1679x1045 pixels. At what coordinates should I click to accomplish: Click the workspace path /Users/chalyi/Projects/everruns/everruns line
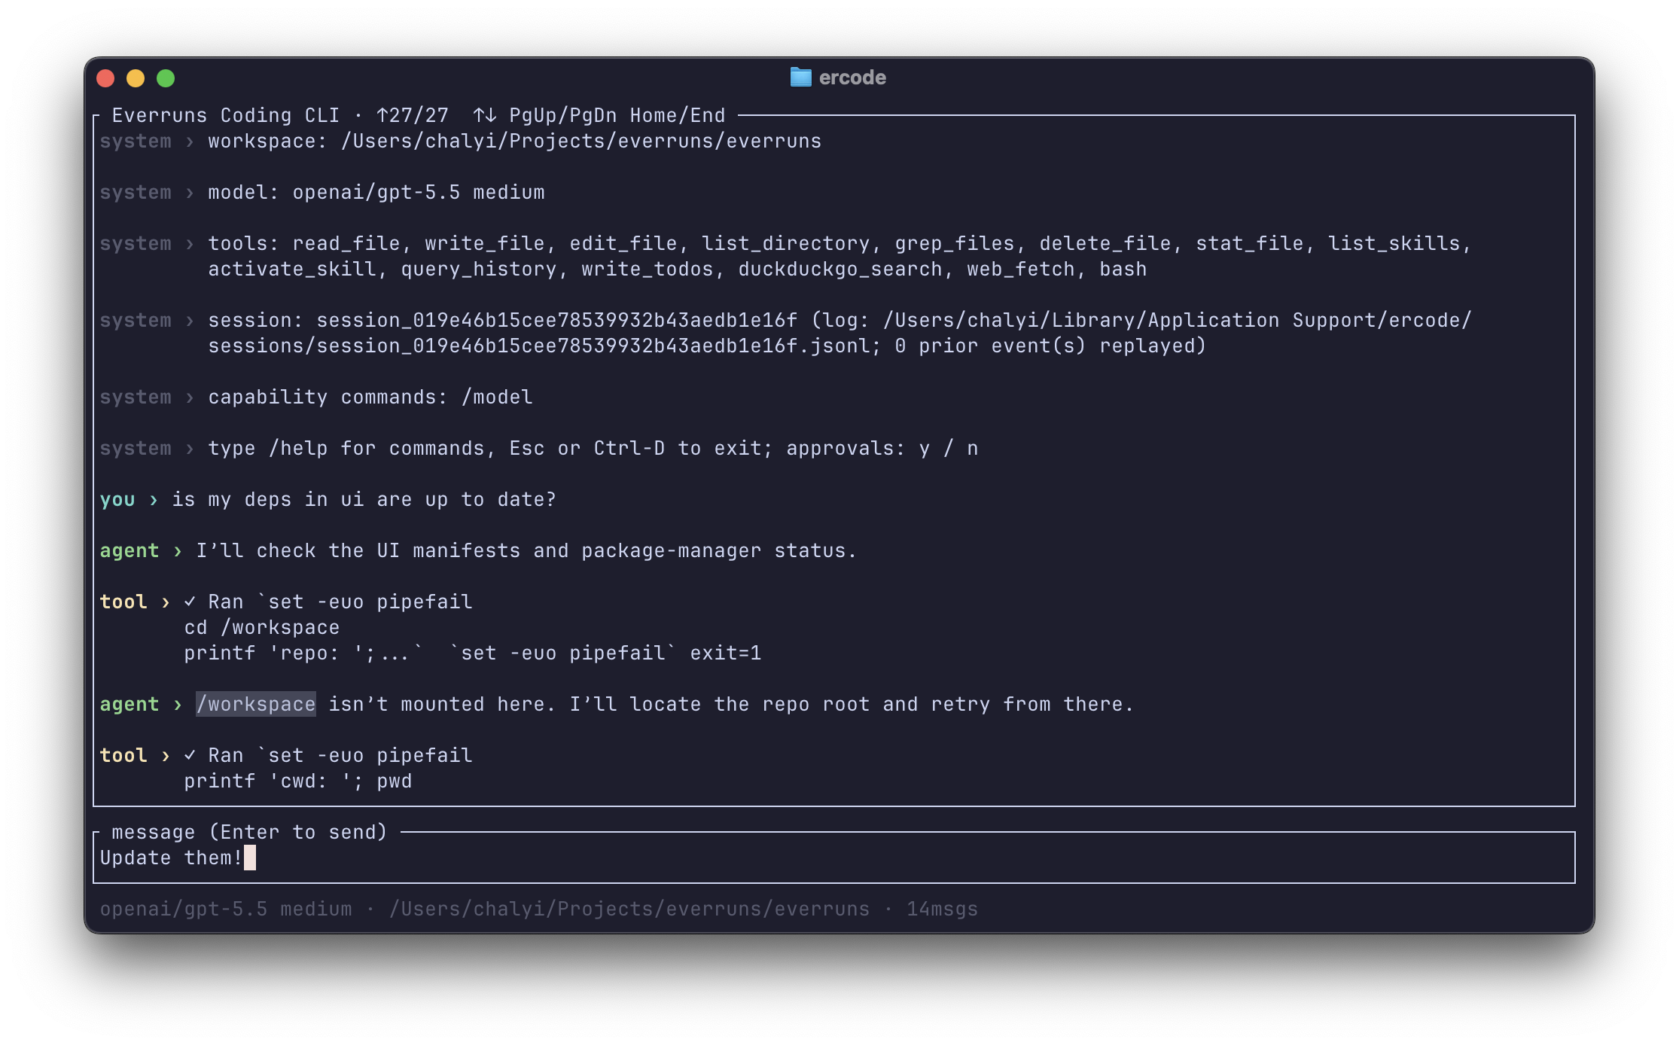coord(515,142)
